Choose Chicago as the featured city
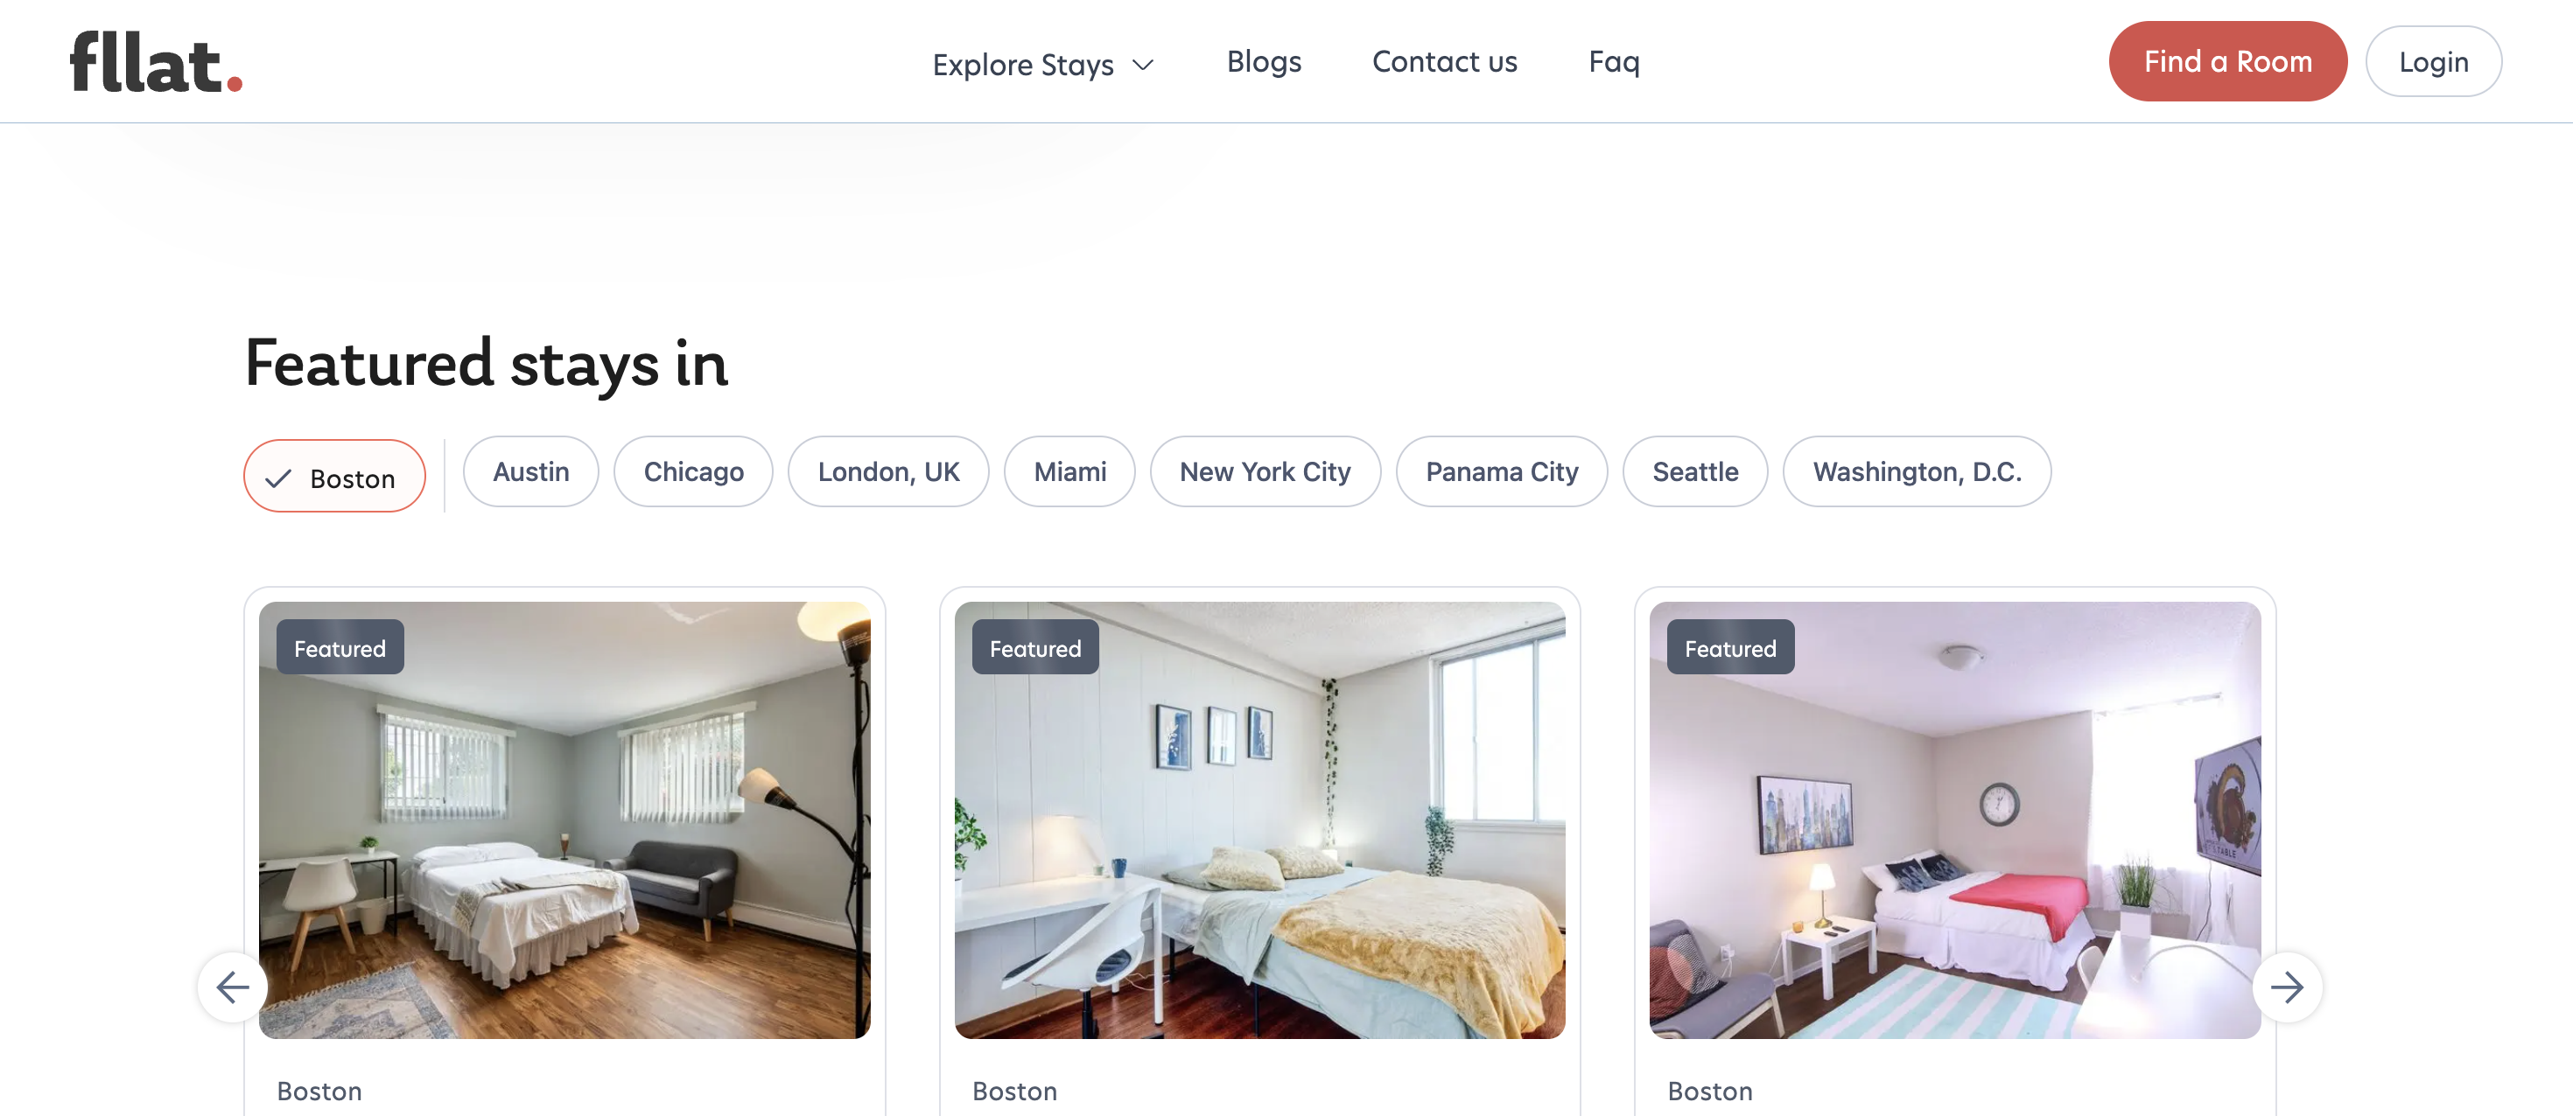The width and height of the screenshot is (2573, 1116). pos(693,471)
